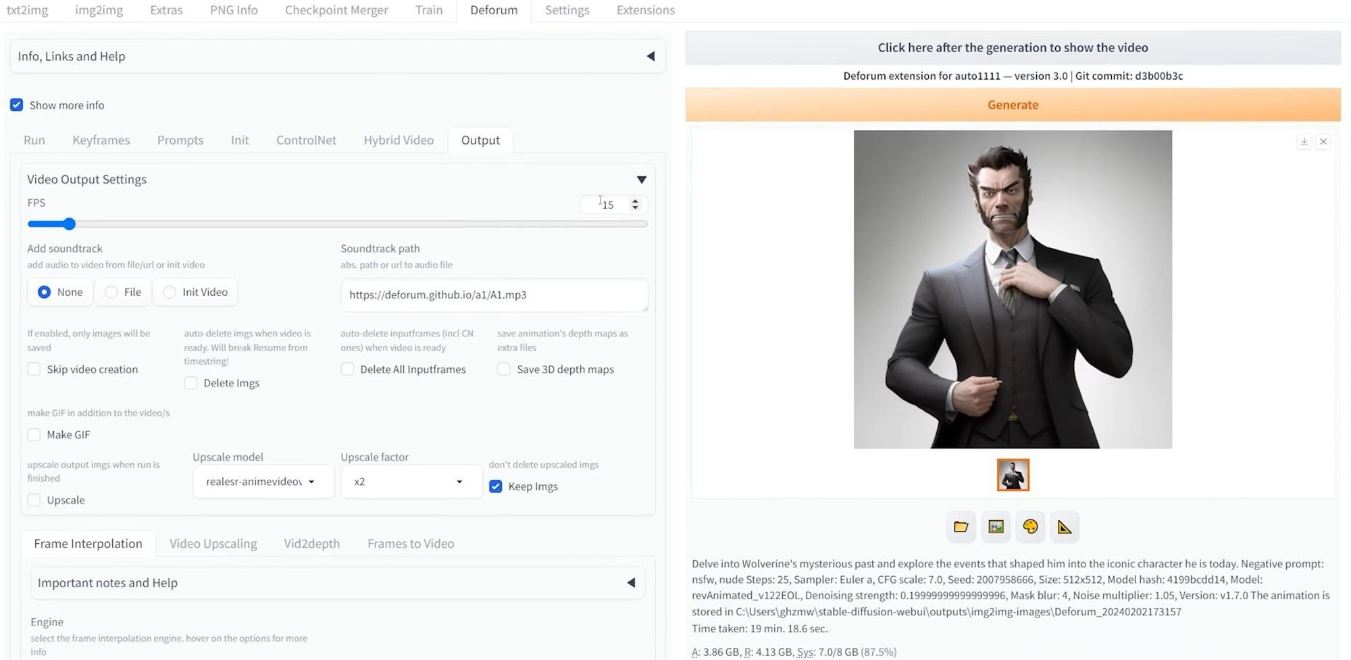Send image to img2img icon

pyautogui.click(x=996, y=527)
